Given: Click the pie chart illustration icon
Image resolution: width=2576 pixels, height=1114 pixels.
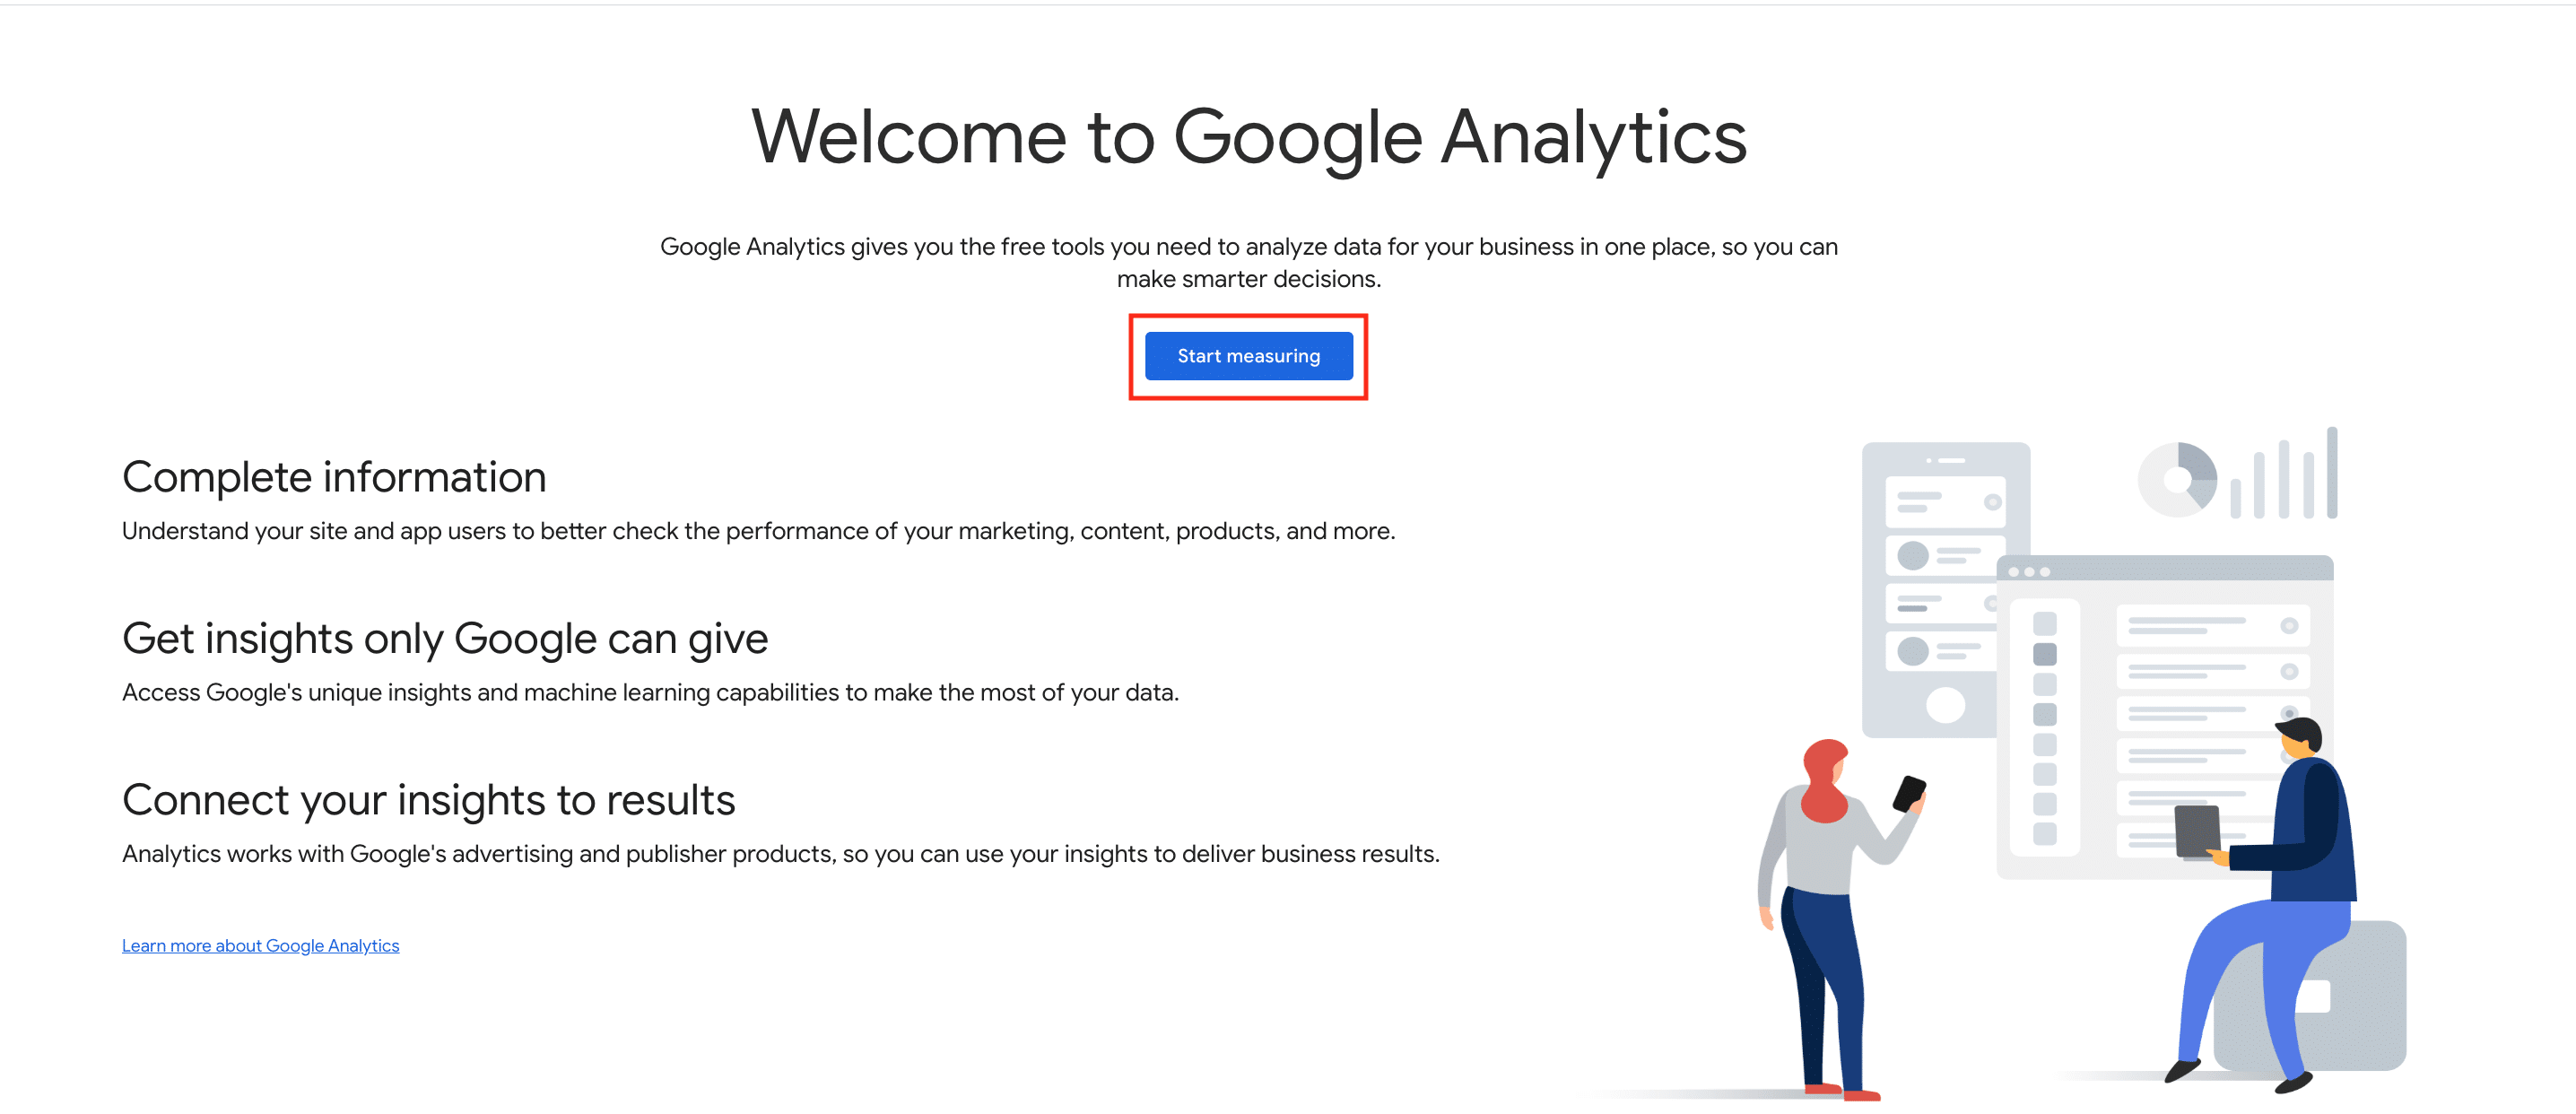Looking at the screenshot, I should tap(2177, 479).
